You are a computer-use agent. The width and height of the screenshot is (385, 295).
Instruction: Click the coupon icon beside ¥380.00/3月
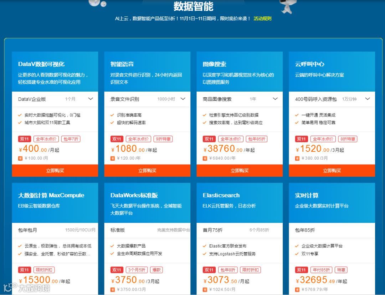pyautogui.click(x=297, y=159)
